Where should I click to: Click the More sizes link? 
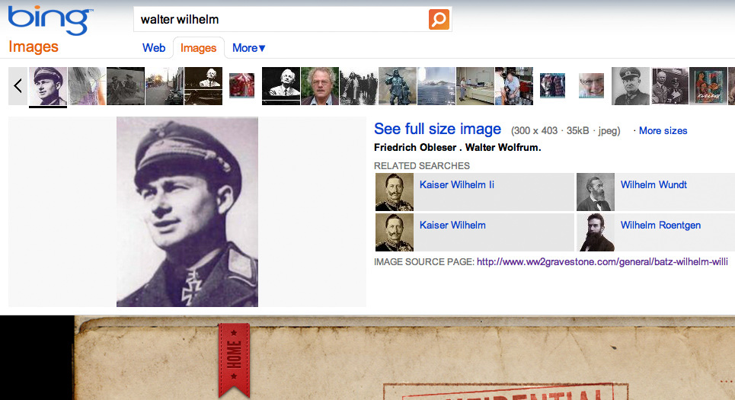(663, 131)
